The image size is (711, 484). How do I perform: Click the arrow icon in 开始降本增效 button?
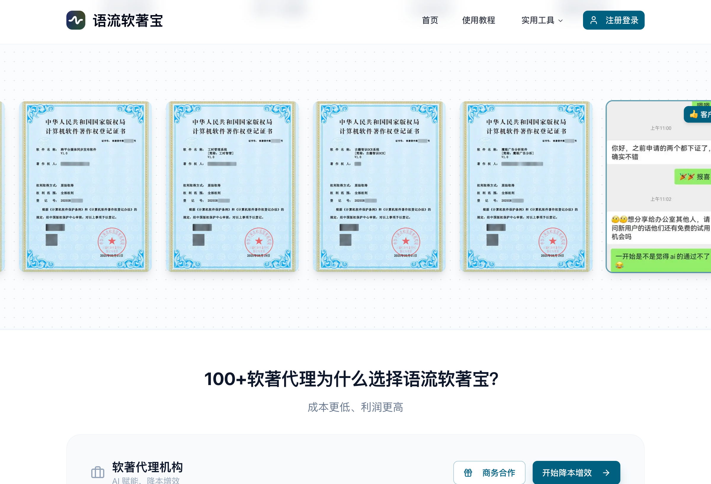(607, 472)
